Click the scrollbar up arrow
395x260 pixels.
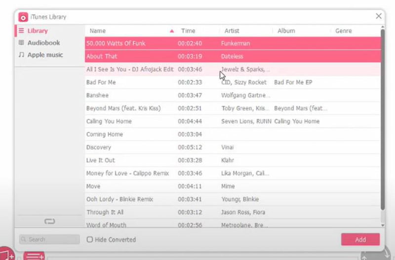pos(383,27)
